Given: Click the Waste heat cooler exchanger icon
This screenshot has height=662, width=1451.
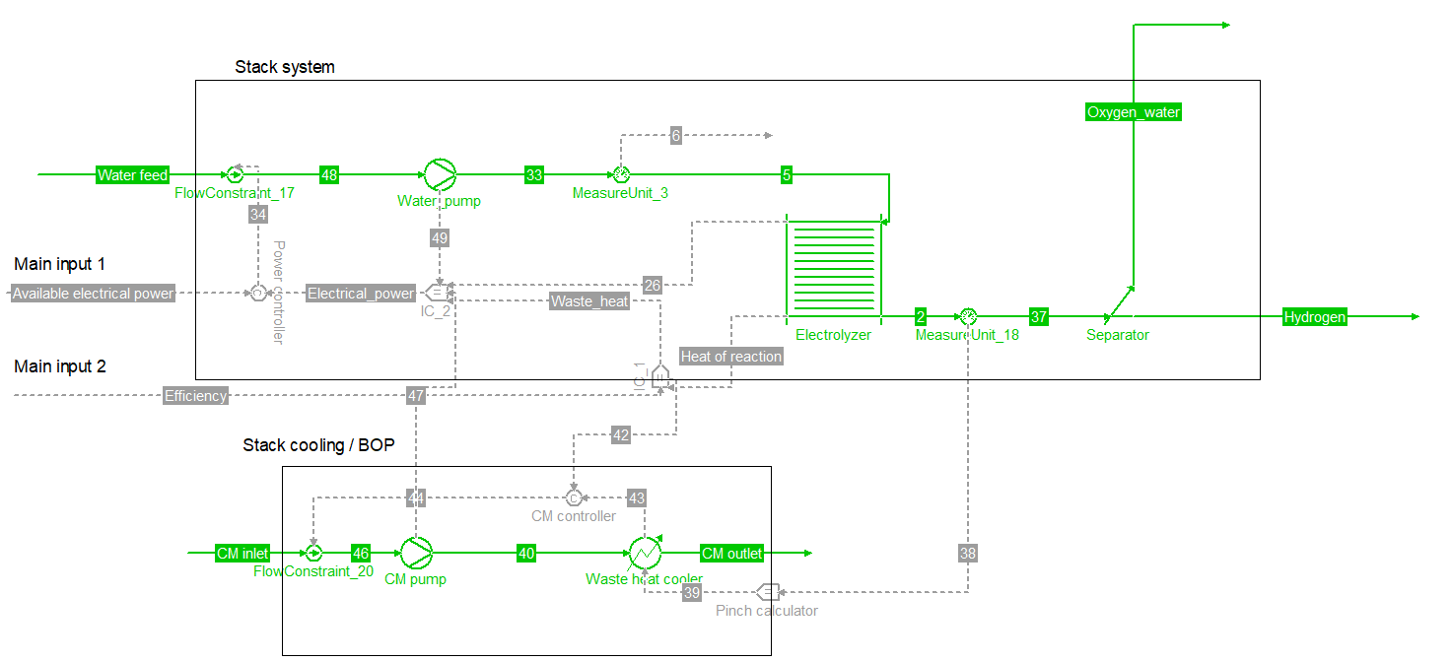Looking at the screenshot, I should coord(645,554).
